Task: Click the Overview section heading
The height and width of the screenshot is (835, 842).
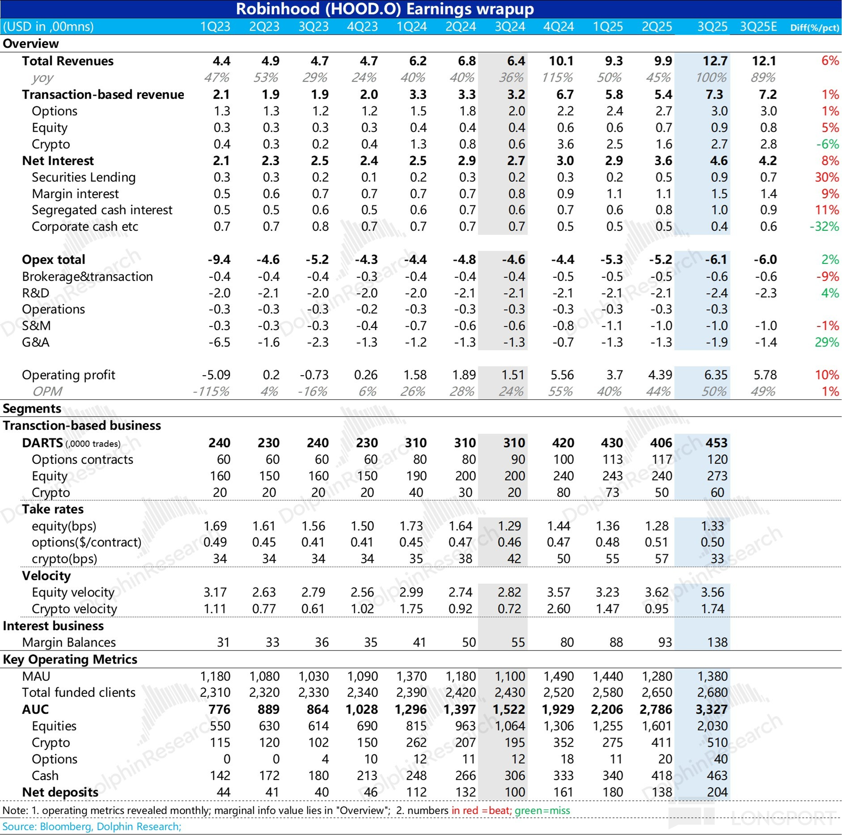Action: click(30, 44)
